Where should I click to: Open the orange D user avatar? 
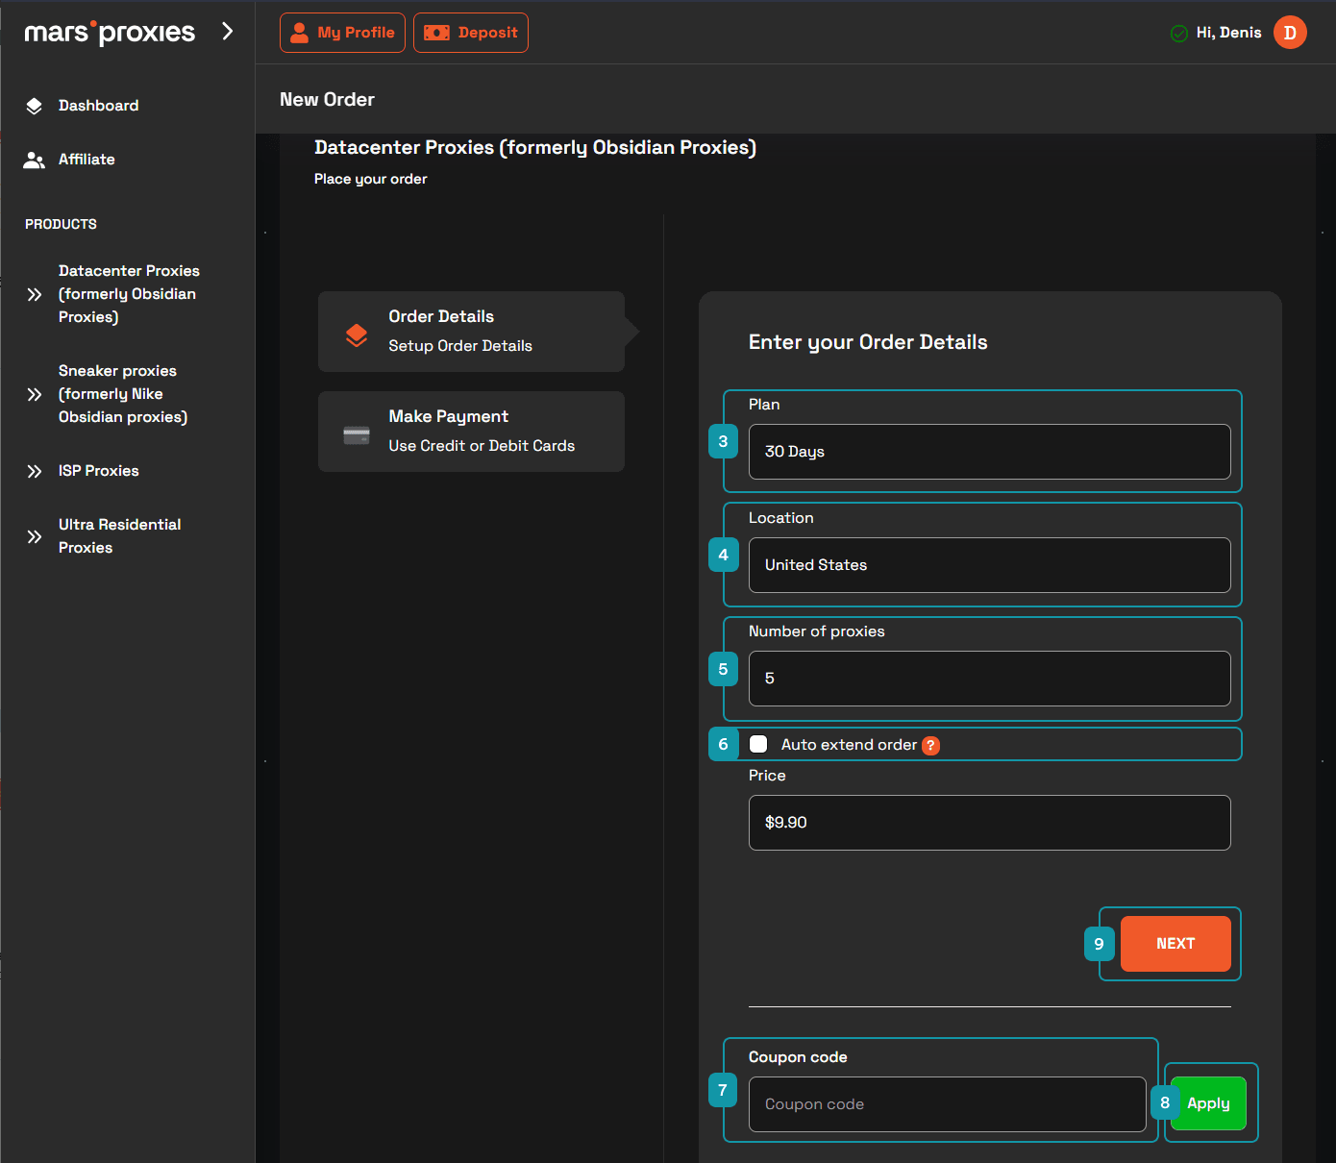click(x=1290, y=33)
